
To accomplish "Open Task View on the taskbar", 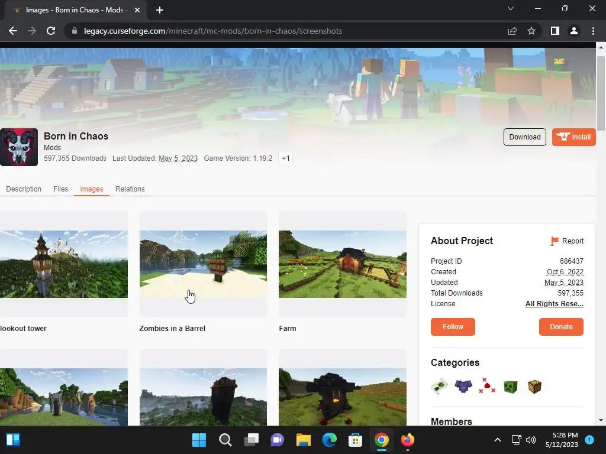I will click(251, 440).
